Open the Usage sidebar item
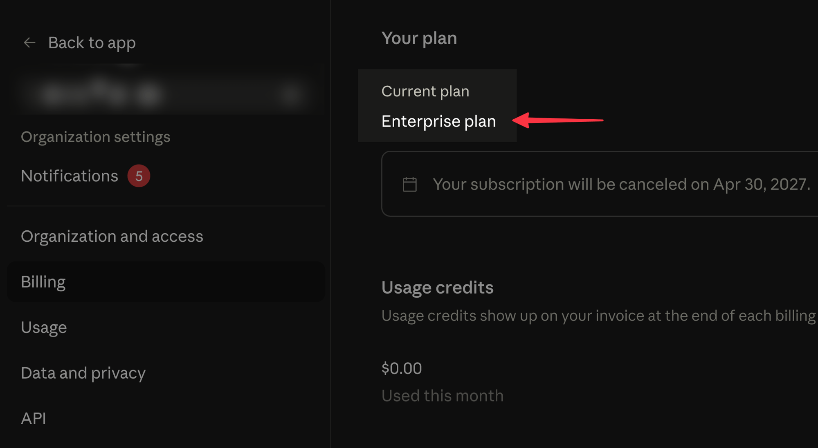 coord(44,328)
